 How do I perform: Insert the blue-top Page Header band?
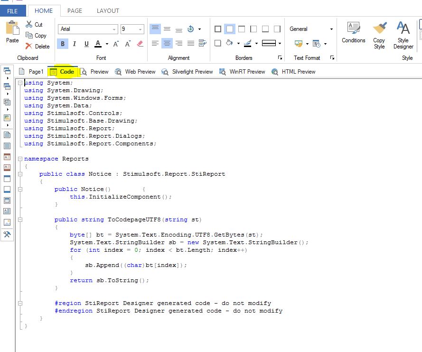7,179
